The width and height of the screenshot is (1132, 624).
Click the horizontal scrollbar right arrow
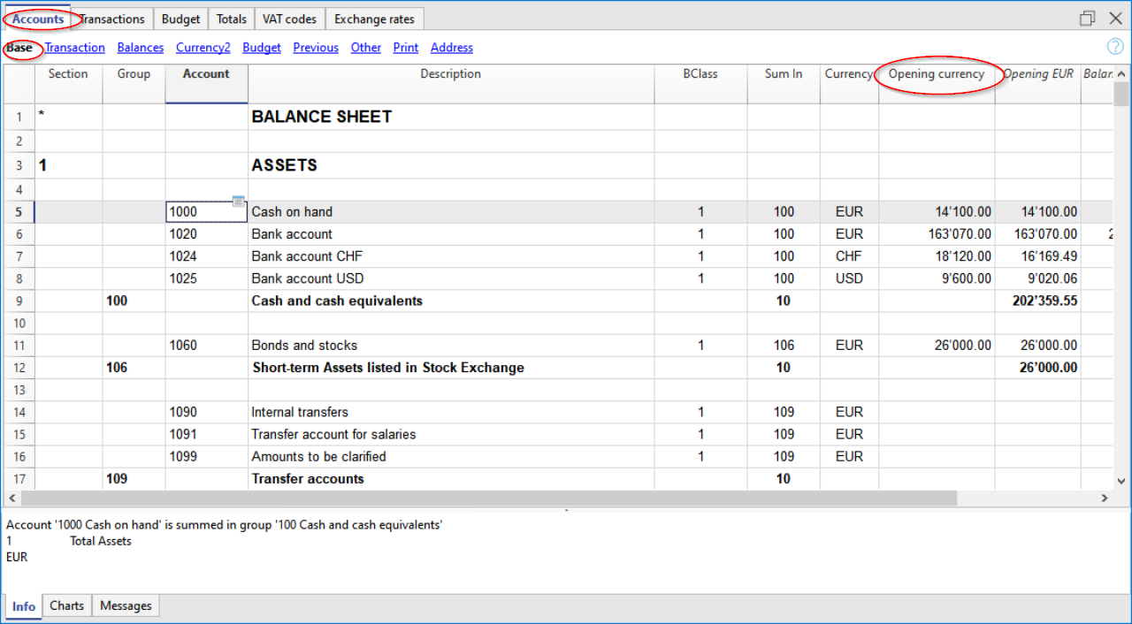[1104, 498]
